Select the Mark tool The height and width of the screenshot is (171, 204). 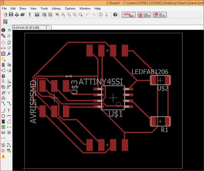[x=9, y=35]
